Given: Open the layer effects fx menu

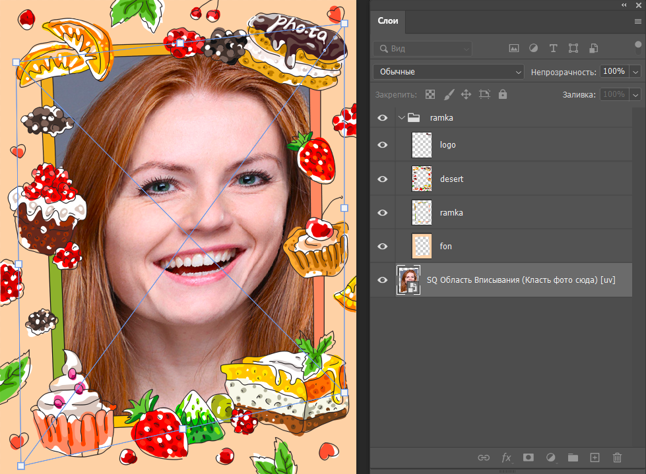Looking at the screenshot, I should (506, 457).
